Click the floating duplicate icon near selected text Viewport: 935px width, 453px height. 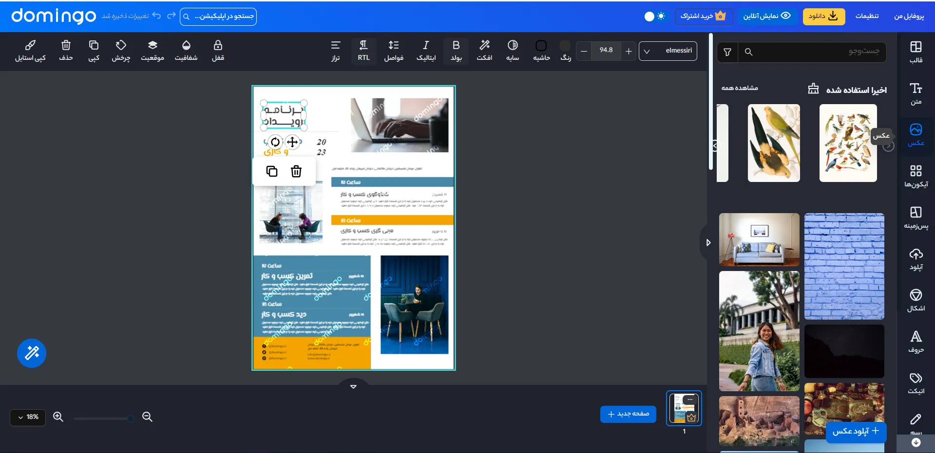click(272, 171)
